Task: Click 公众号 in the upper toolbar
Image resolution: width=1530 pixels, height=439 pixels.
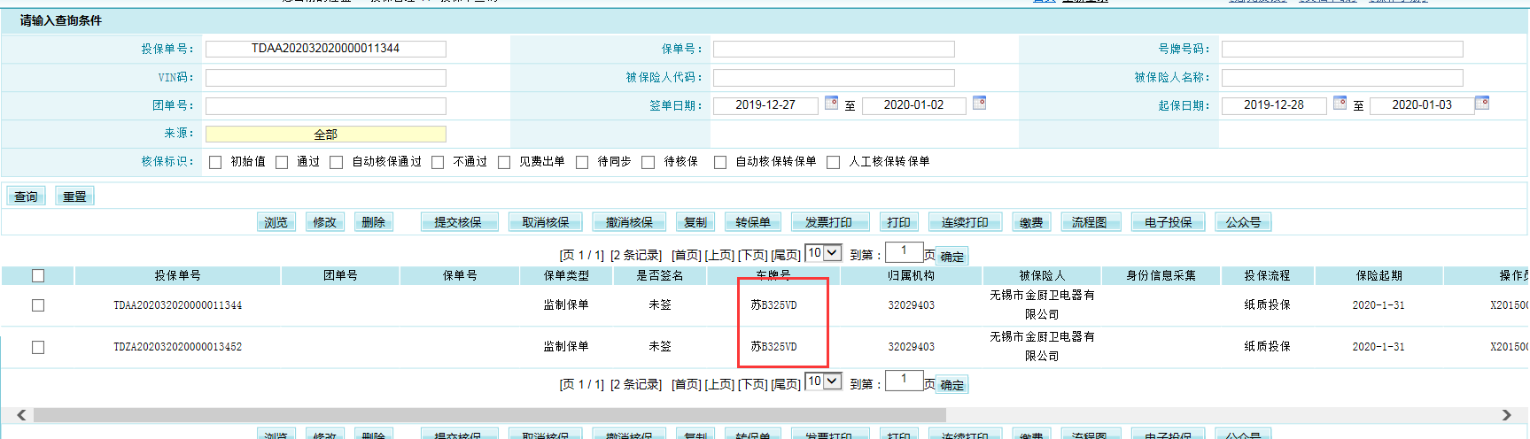Action: (1243, 222)
